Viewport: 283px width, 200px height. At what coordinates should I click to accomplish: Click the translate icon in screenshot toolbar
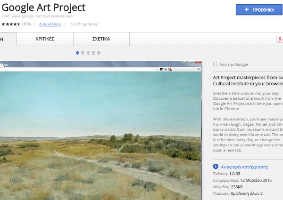click(x=166, y=69)
